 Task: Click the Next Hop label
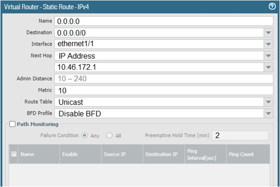[x=41, y=56]
